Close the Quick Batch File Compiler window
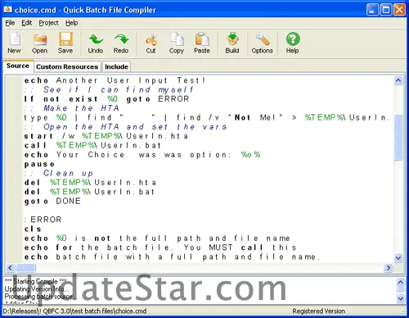Screen dimensions: 409x318 pos(399,10)
